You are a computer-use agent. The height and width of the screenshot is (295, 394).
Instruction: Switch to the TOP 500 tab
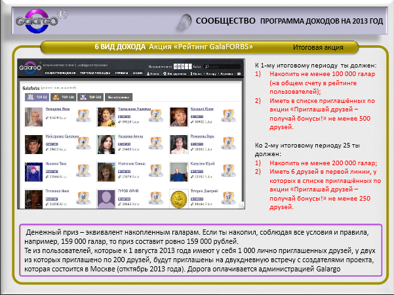pos(90,97)
